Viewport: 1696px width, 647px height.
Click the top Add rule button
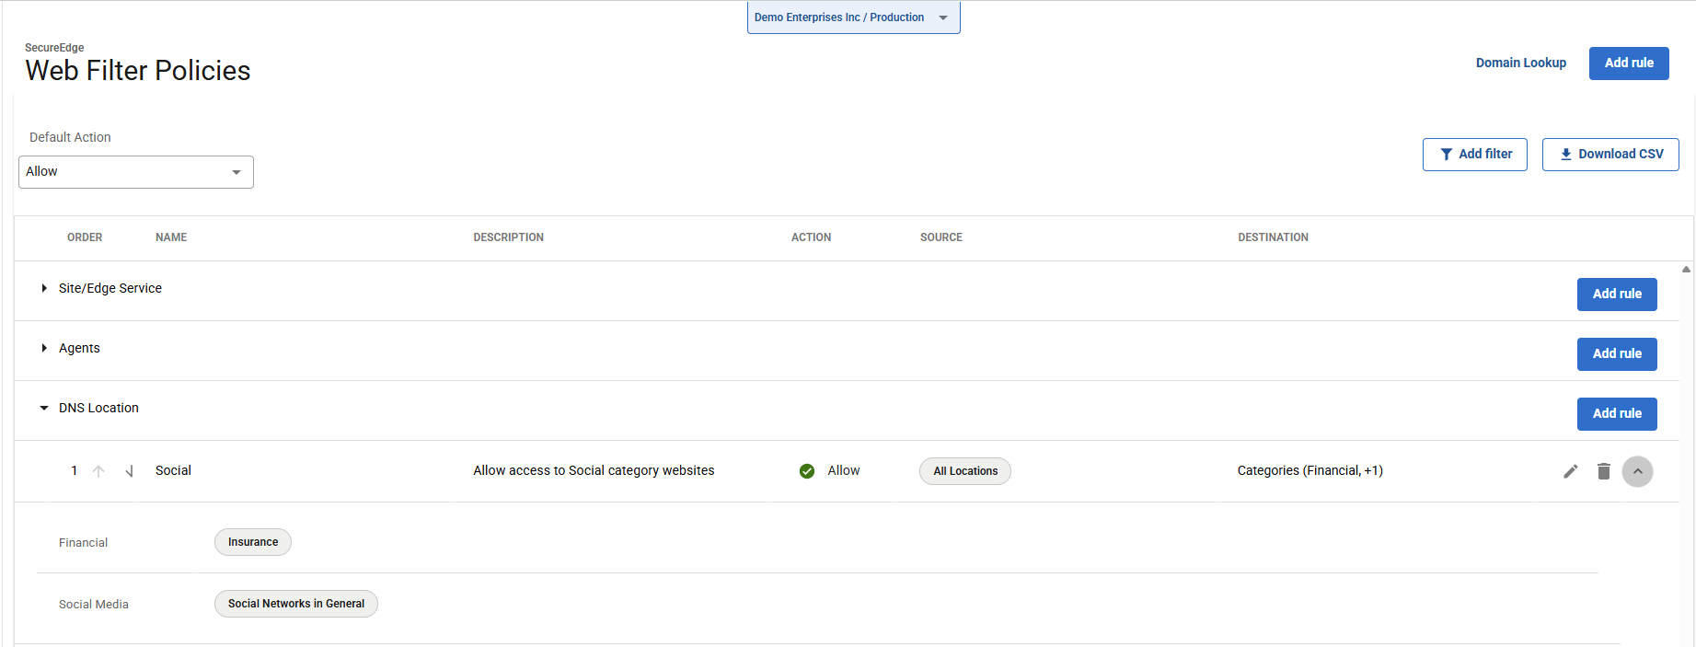[1628, 63]
